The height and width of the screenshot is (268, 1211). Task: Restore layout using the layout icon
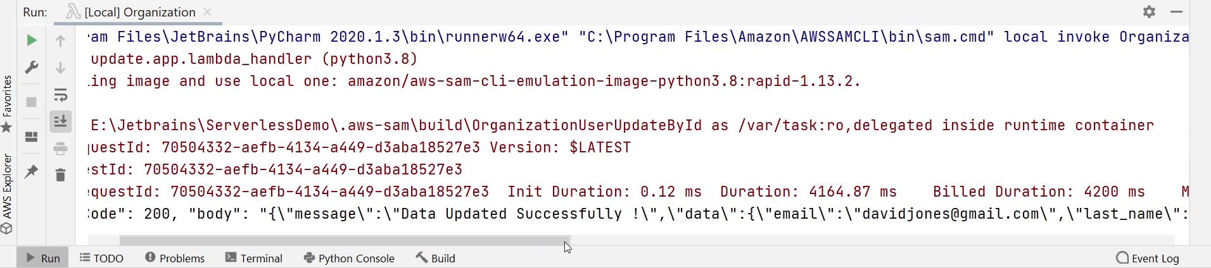(31, 137)
